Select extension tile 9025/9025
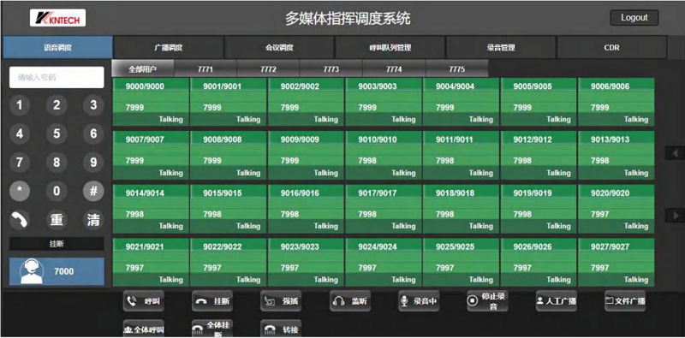The width and height of the screenshot is (685, 338). [x=462, y=263]
